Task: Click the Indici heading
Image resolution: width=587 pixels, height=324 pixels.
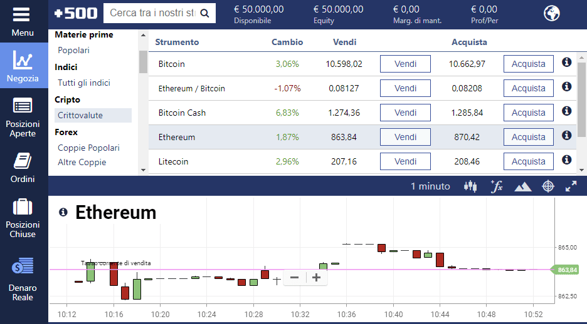Action: [66, 67]
